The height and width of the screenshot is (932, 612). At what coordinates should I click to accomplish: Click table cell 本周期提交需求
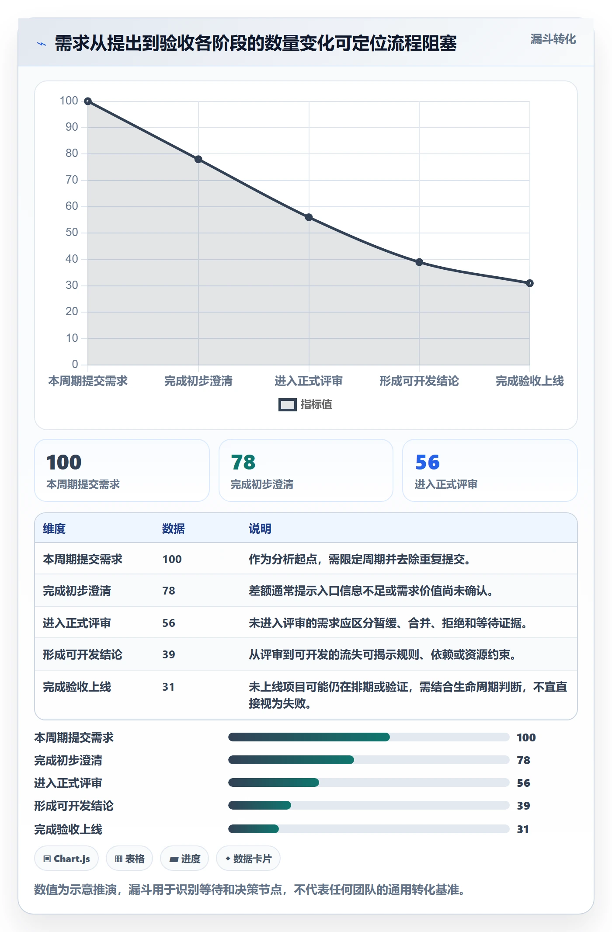point(83,559)
